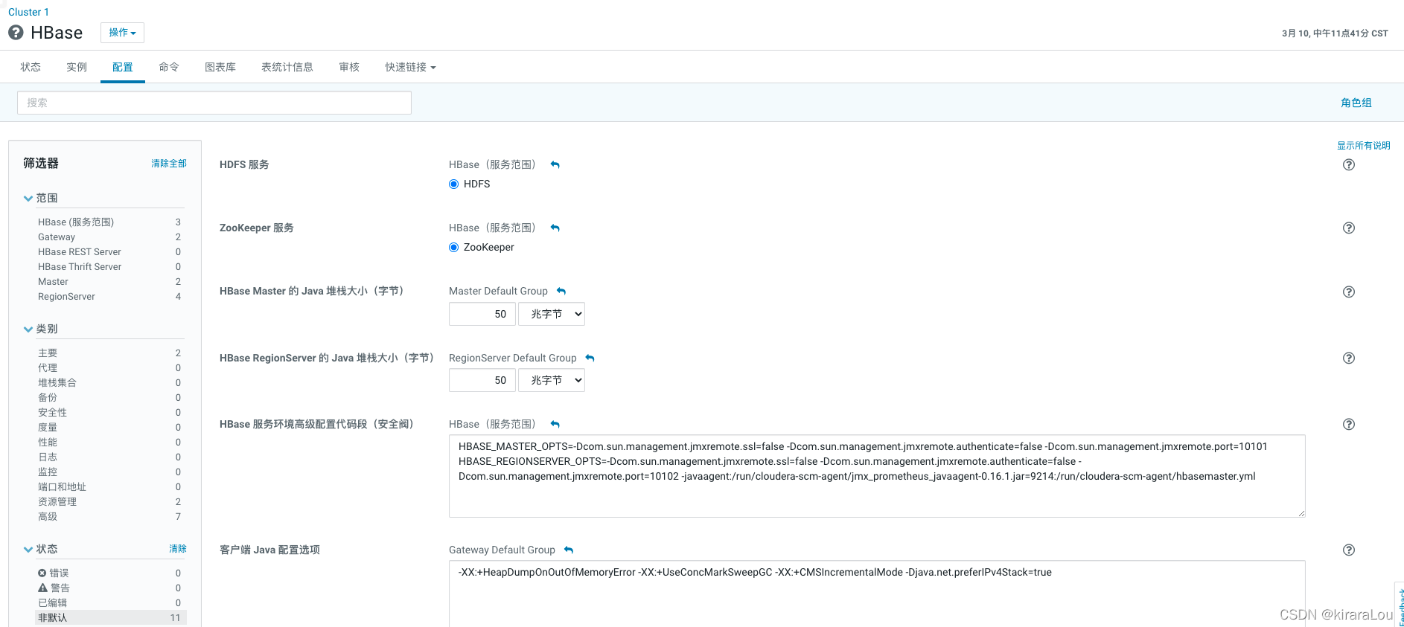Click 清除全部 filters link
The image size is (1404, 627).
(169, 164)
